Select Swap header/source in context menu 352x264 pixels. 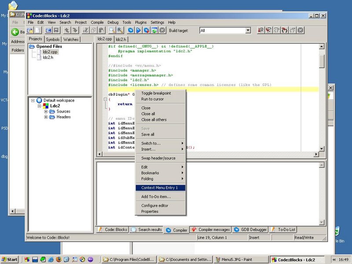(161, 158)
